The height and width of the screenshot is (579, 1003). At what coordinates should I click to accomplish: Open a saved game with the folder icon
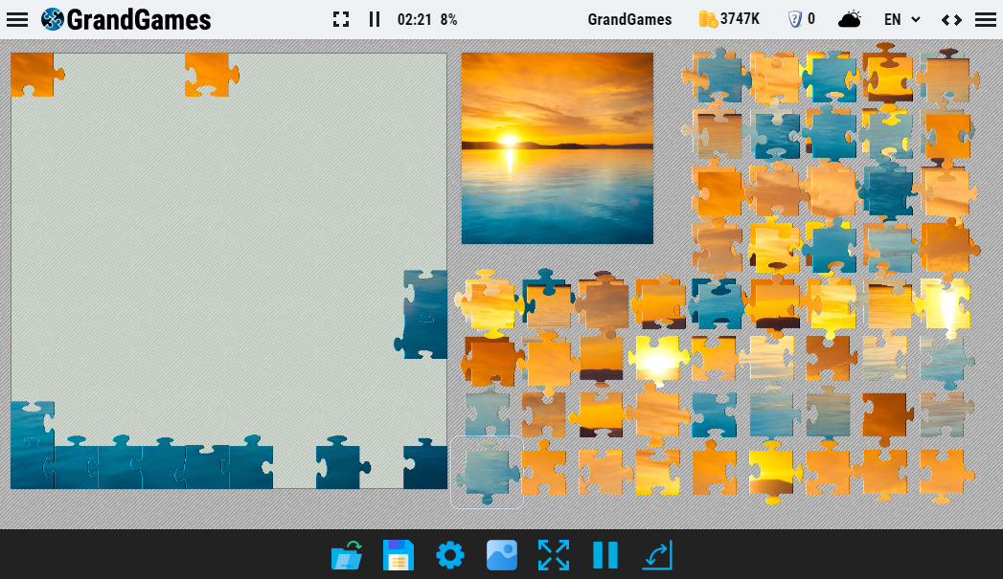click(x=348, y=555)
